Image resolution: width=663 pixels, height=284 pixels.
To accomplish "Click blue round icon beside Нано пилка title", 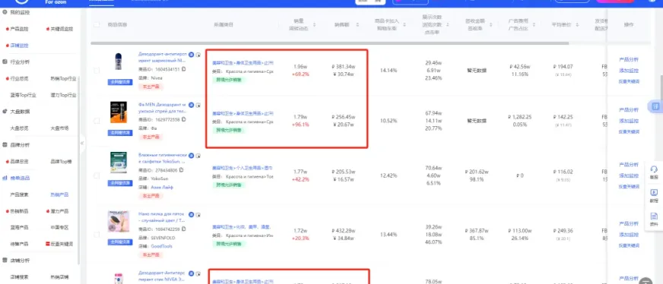I will pyautogui.click(x=191, y=214).
